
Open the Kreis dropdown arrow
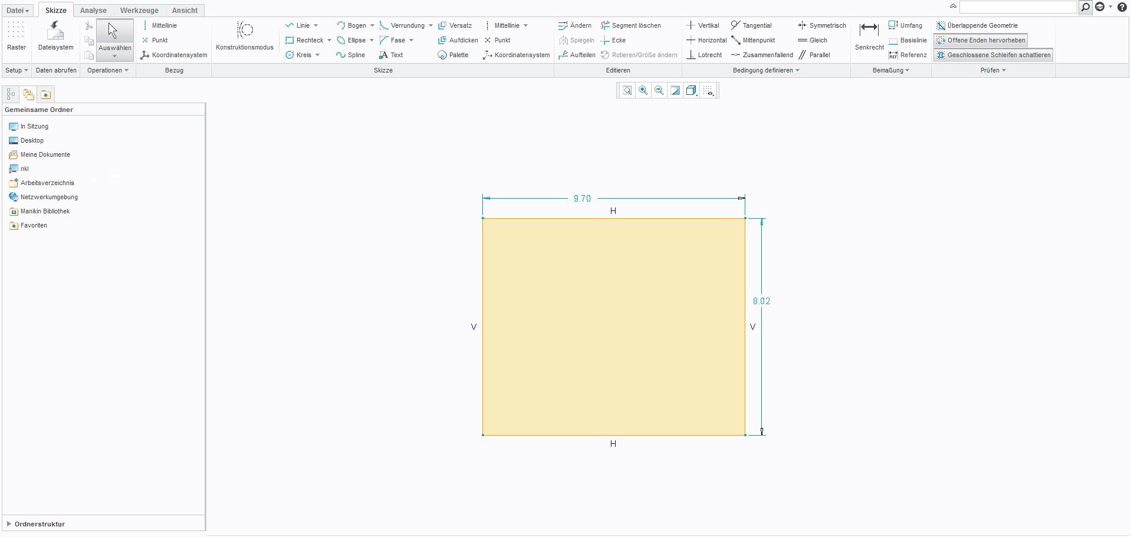[x=317, y=55]
